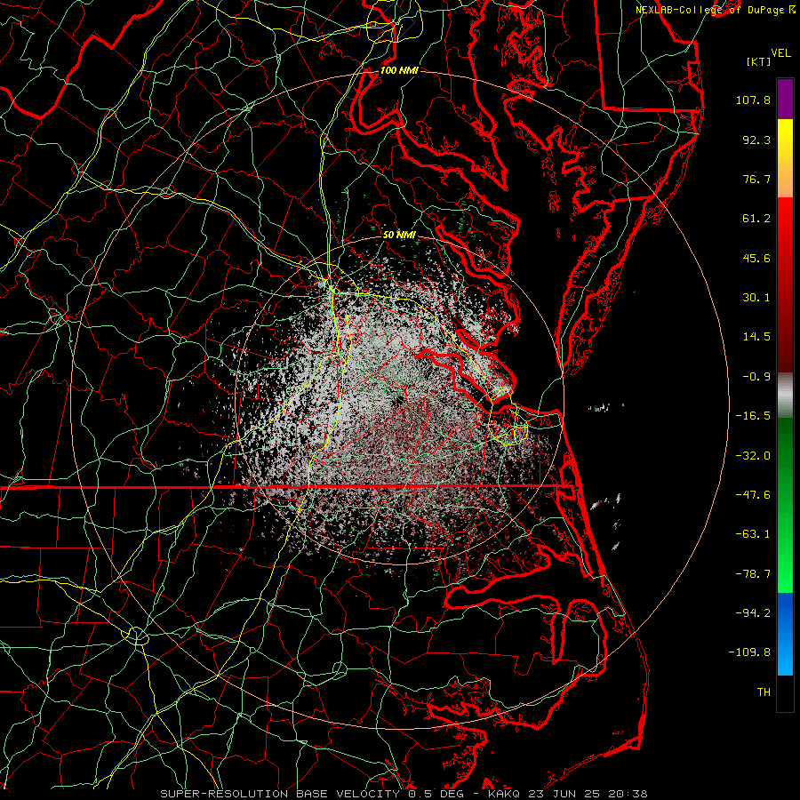Screen dimensions: 800x800
Task: Click the -0.9 legend value
Action: pyautogui.click(x=756, y=377)
